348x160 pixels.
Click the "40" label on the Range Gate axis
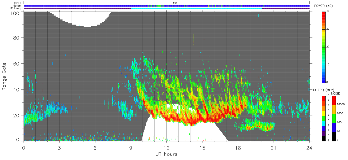(16, 90)
